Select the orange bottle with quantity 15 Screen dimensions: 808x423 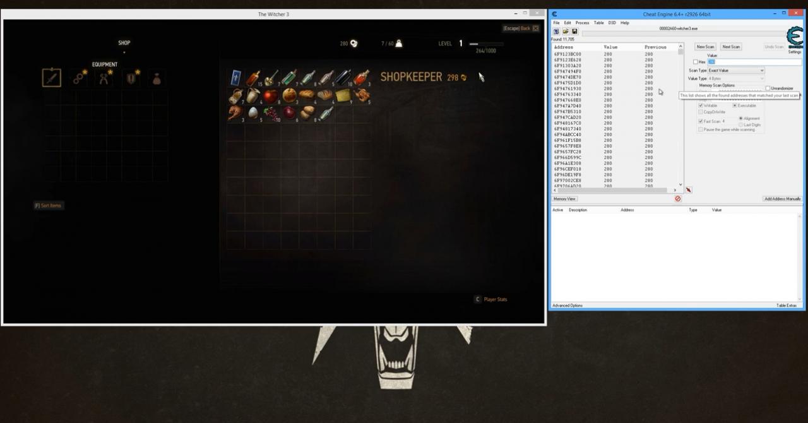(x=254, y=78)
